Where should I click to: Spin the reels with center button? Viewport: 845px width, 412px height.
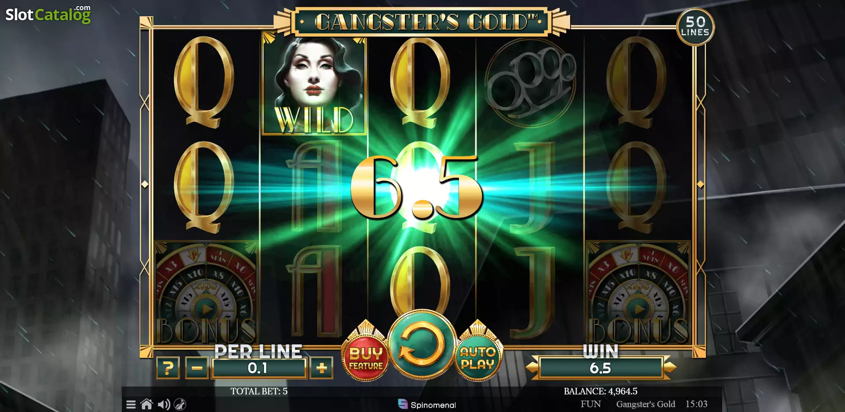pyautogui.click(x=422, y=344)
